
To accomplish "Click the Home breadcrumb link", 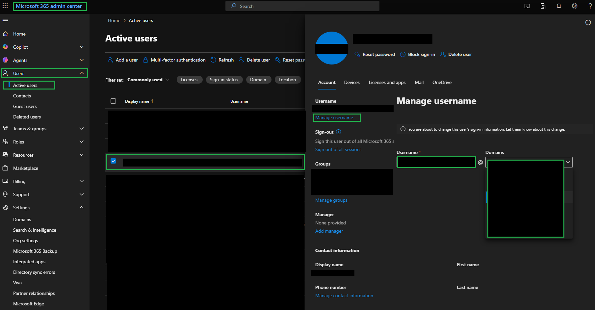I will (114, 20).
